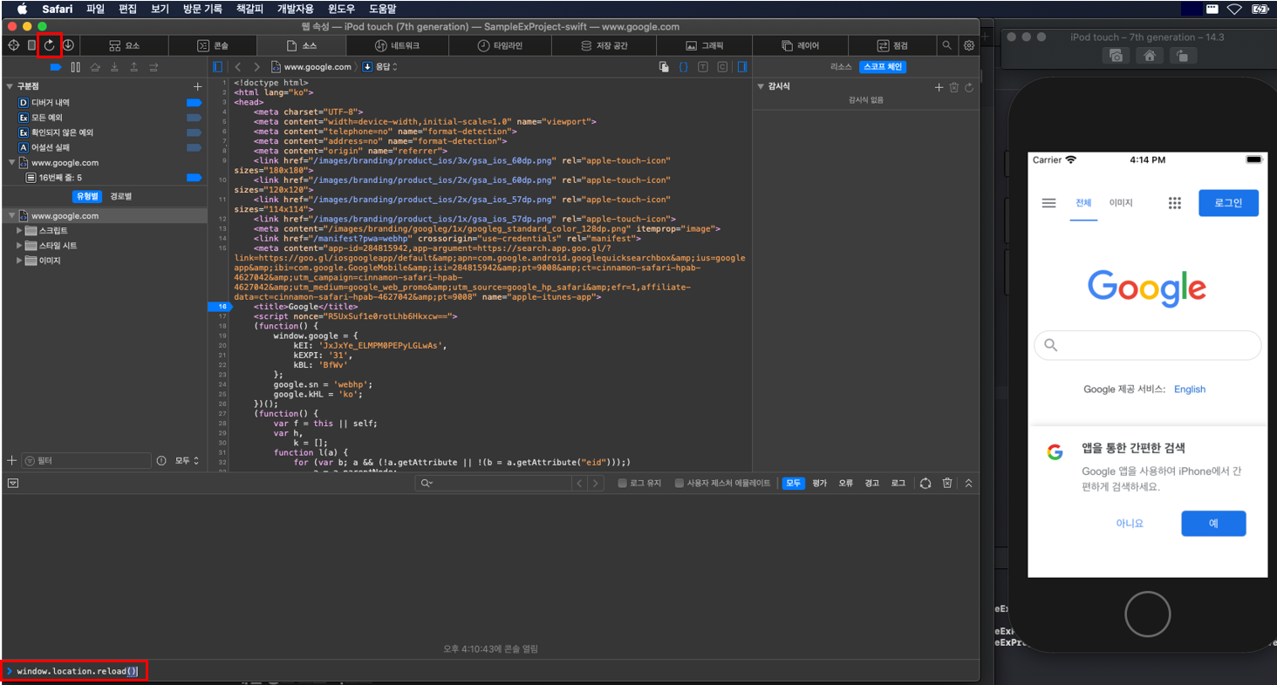Image resolution: width=1277 pixels, height=685 pixels.
Task: Select the 경로별 grouping button
Action: click(x=120, y=197)
